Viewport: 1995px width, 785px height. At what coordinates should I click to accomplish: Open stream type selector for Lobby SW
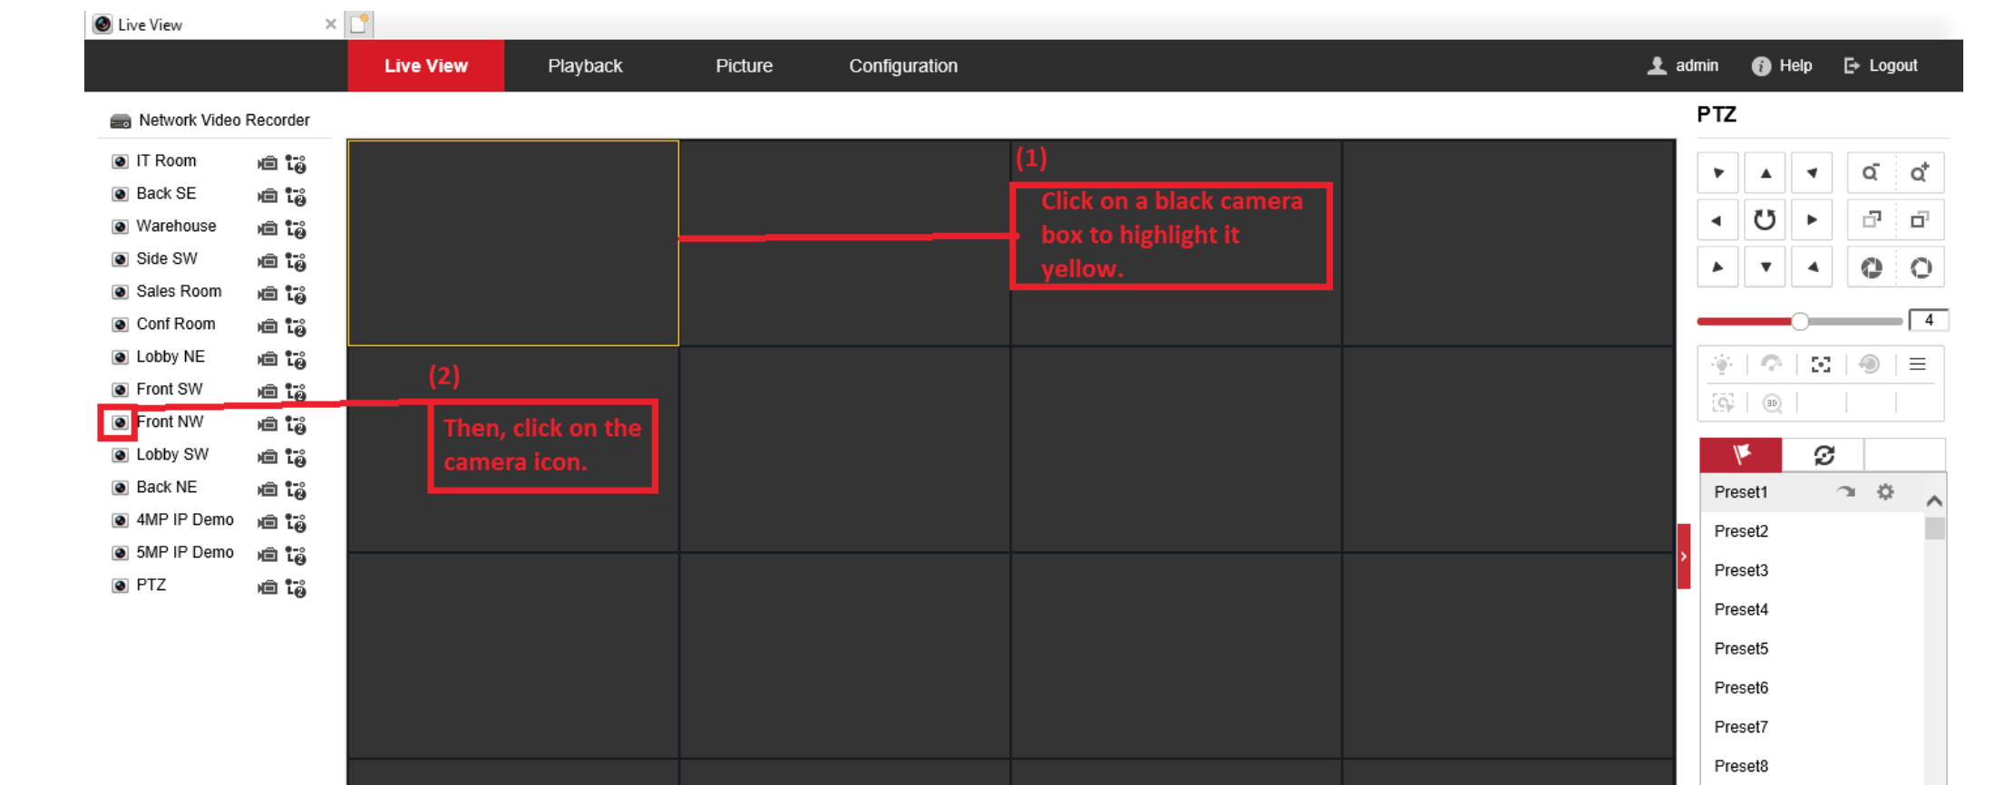tap(296, 458)
